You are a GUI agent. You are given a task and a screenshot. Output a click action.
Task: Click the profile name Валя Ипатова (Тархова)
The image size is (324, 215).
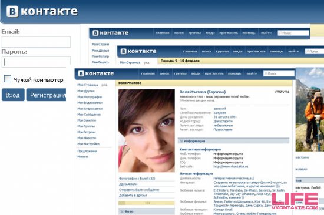[x=203, y=92]
